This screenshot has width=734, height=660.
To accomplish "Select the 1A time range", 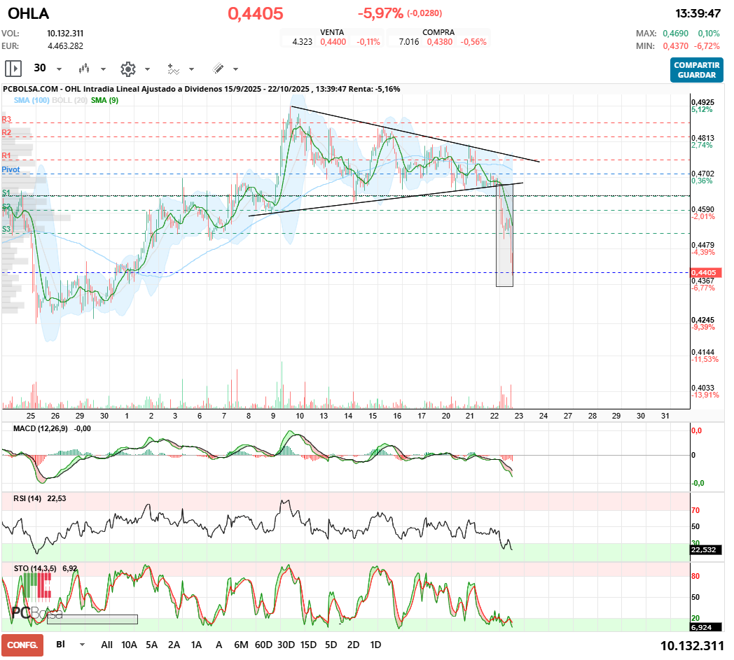I will (196, 645).
